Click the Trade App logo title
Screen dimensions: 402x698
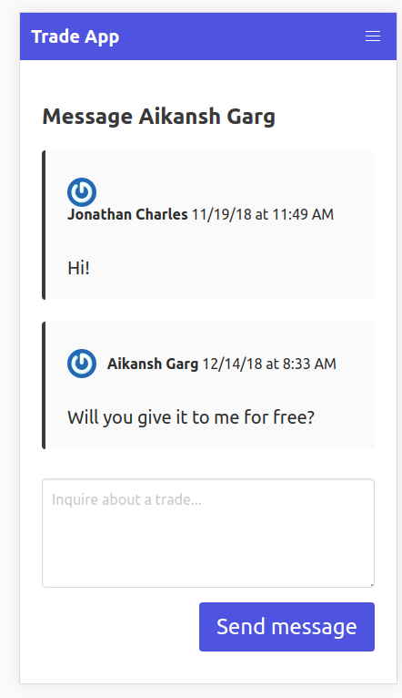click(x=75, y=37)
